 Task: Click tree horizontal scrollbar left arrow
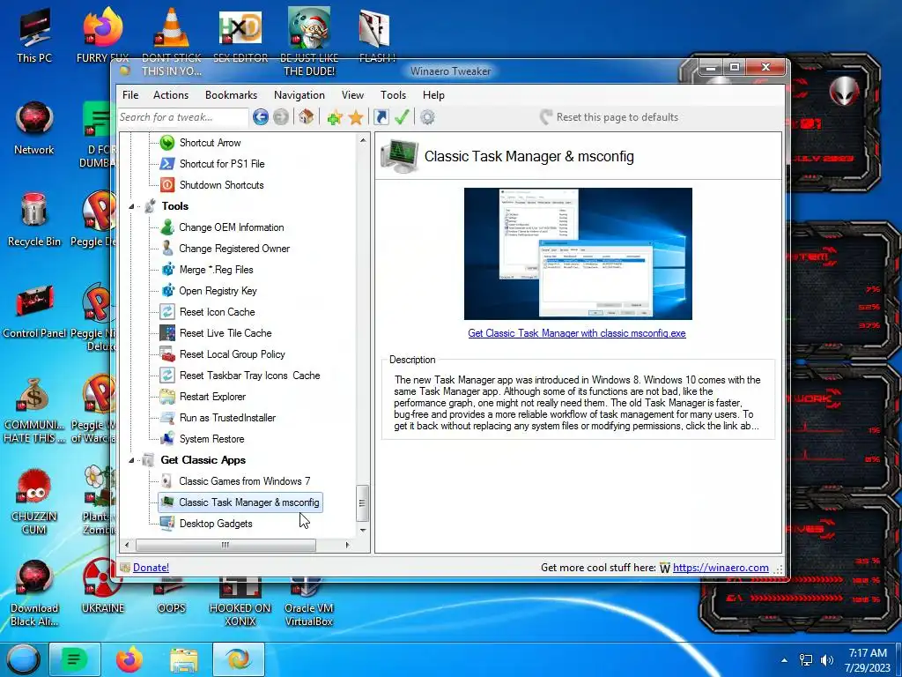(127, 545)
